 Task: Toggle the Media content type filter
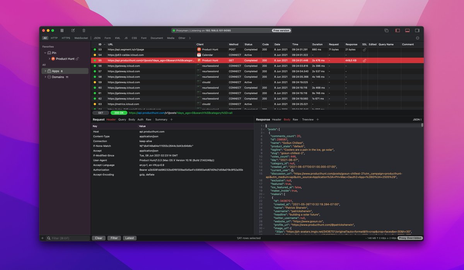[171, 38]
